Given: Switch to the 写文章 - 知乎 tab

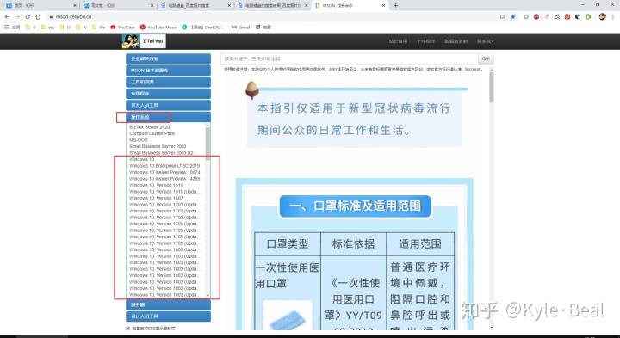Looking at the screenshot, I should click(x=119, y=5).
